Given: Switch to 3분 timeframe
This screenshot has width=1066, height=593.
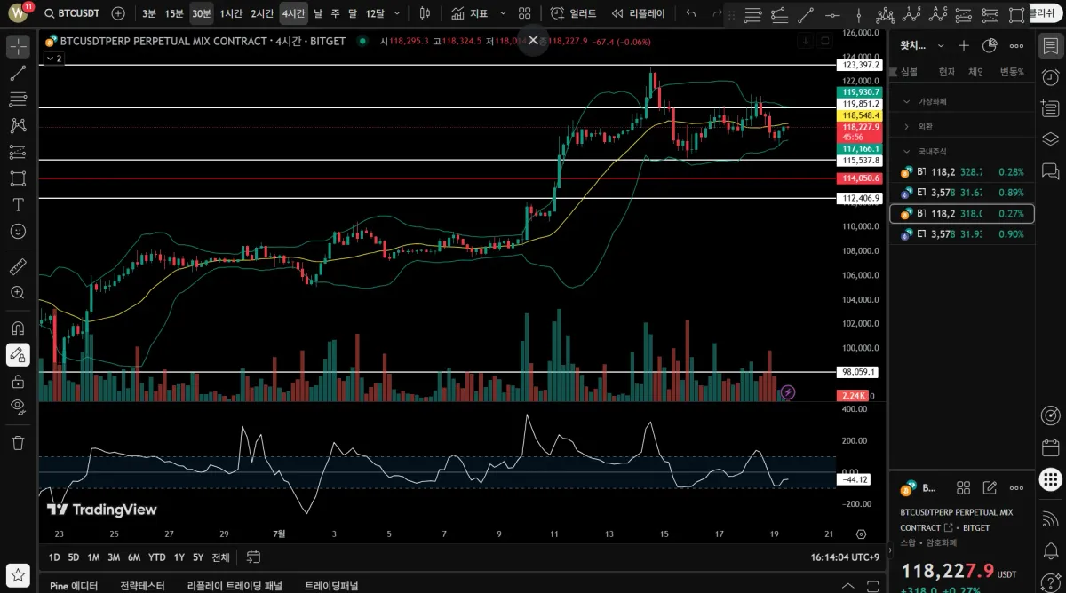Looking at the screenshot, I should [x=148, y=13].
